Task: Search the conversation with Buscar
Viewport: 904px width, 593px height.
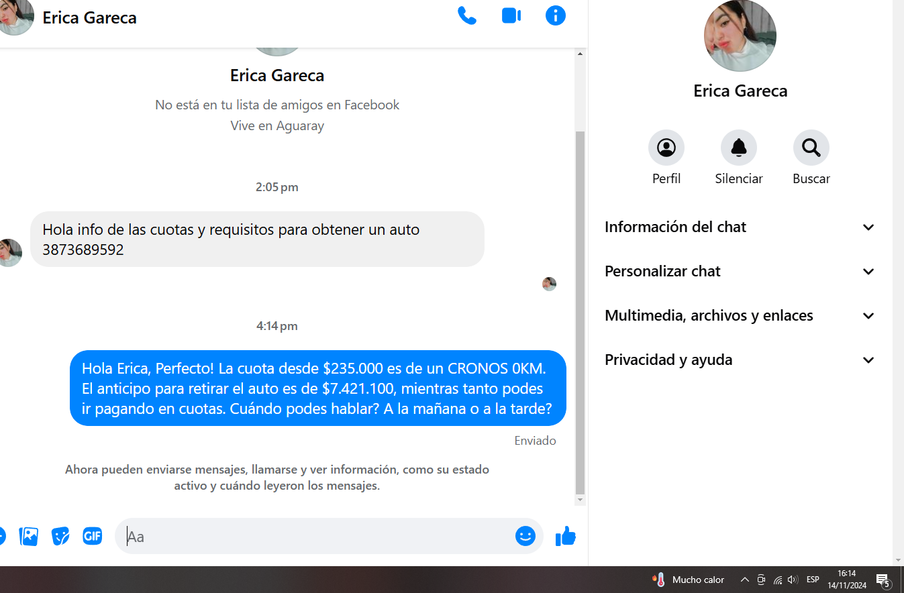Action: (x=811, y=148)
